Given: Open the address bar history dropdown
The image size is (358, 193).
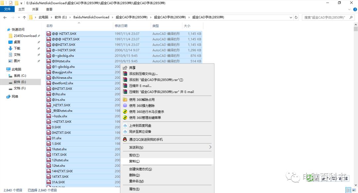Looking at the screenshot, I should [x=291, y=17].
